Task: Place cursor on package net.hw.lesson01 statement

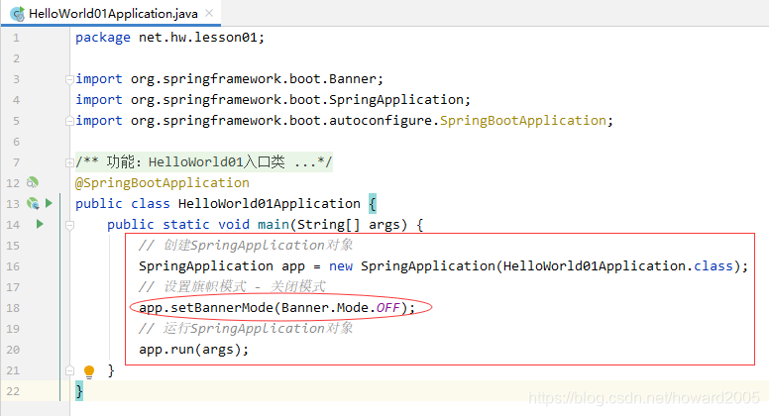Action: 169,38
